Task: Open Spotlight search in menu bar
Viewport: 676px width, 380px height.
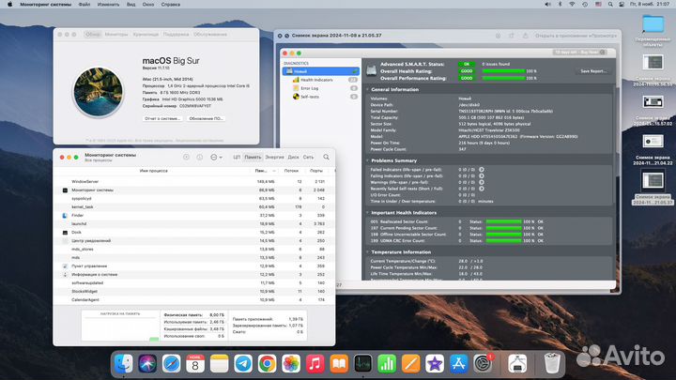Action: [610, 5]
